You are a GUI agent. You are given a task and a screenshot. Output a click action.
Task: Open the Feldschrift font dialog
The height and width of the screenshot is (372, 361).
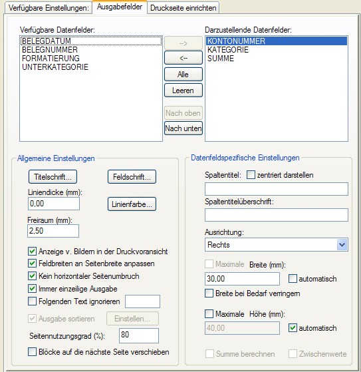tap(132, 177)
